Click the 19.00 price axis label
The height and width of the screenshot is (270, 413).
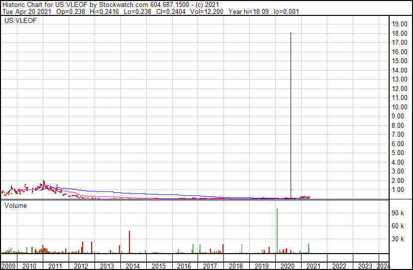coord(400,24)
